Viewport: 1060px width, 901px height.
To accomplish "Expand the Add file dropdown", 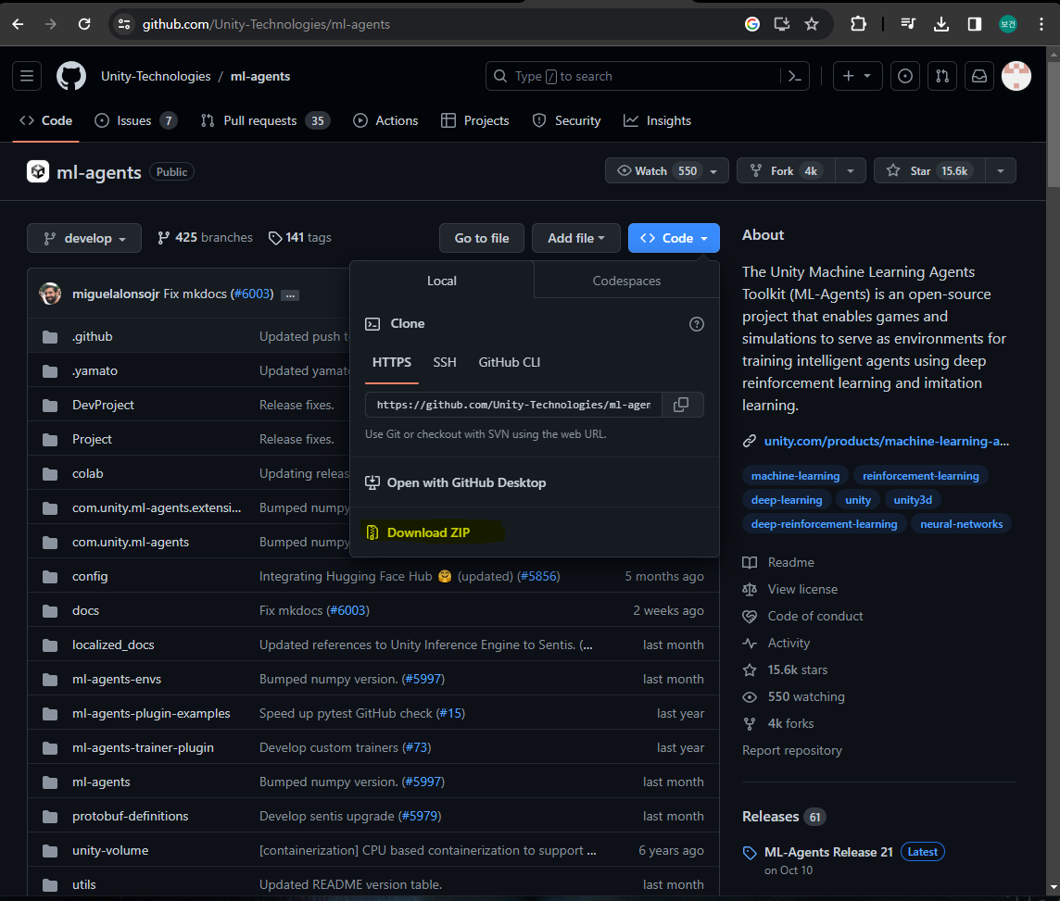I will coord(576,238).
